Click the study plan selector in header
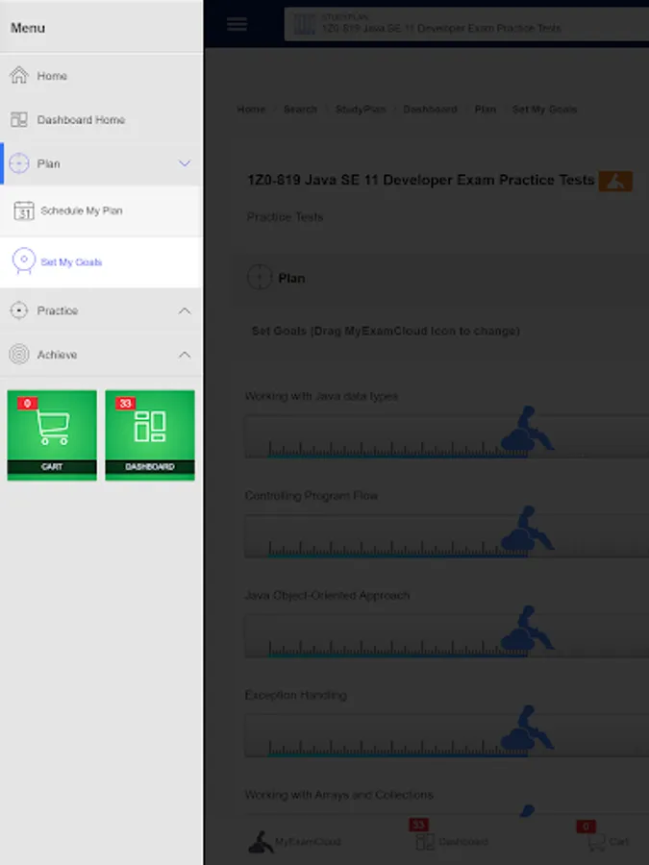649x865 pixels. pyautogui.click(x=466, y=24)
